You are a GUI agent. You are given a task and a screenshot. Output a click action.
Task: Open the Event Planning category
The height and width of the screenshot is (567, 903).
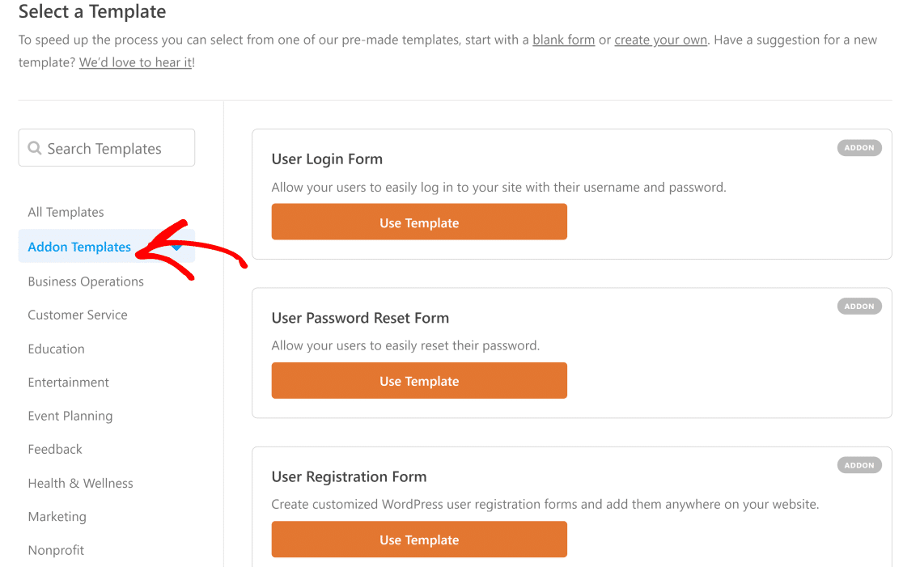[70, 416]
